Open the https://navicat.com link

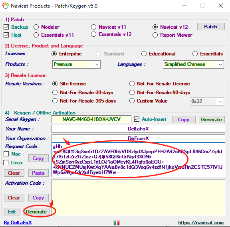tap(201, 223)
